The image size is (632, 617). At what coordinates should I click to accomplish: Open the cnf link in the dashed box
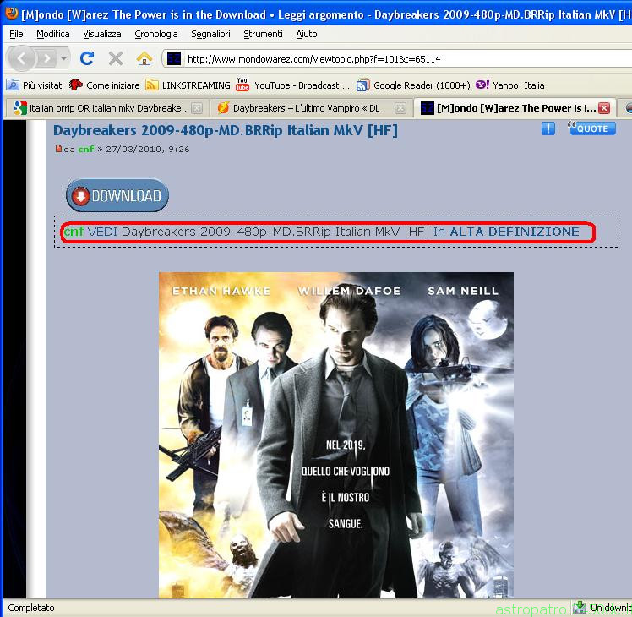click(74, 231)
